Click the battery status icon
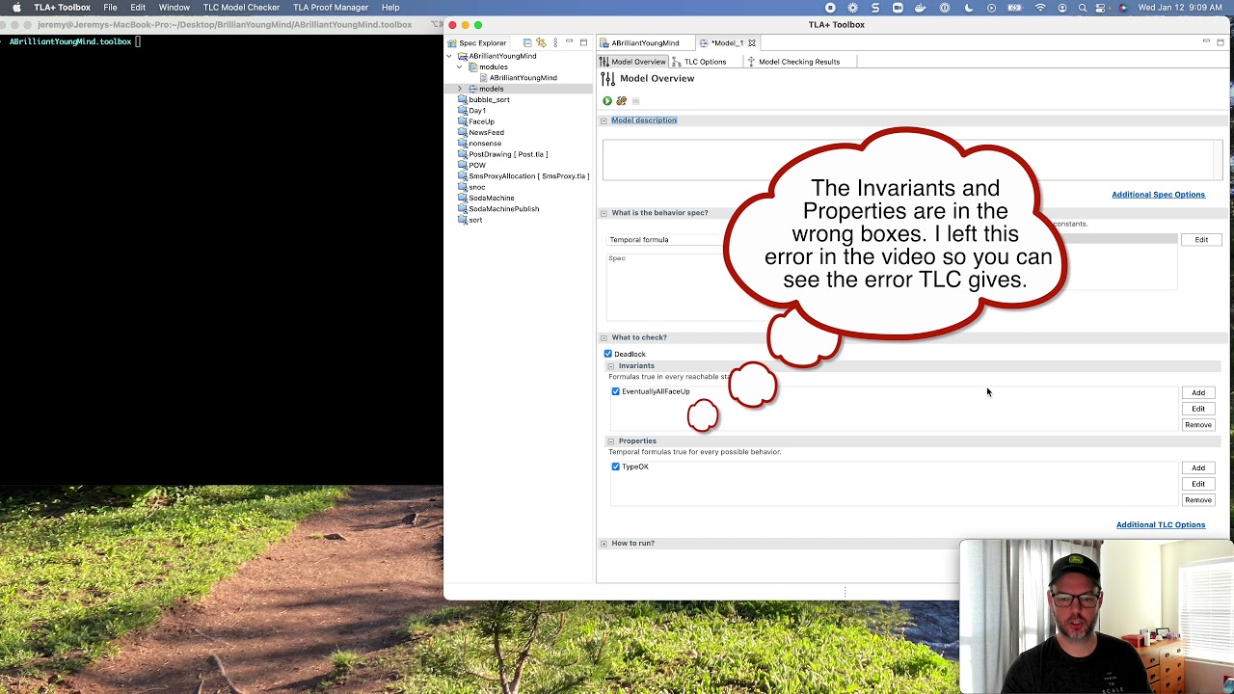The height and width of the screenshot is (694, 1234). 1015,8
